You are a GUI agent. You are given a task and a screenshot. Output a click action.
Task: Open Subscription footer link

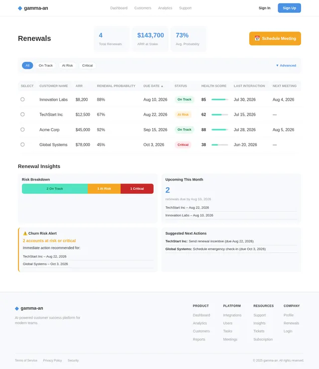pyautogui.click(x=263, y=340)
